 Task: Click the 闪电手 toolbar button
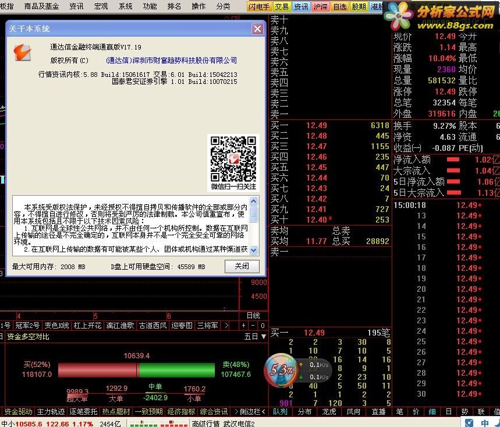[259, 7]
